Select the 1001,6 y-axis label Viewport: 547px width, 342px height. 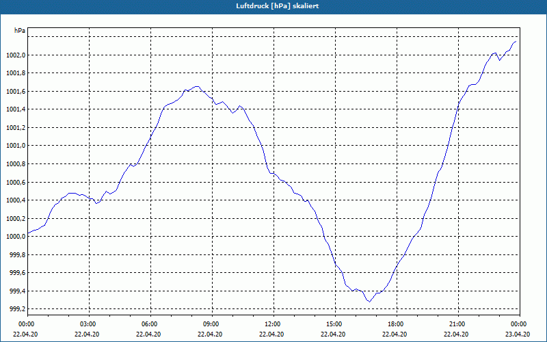point(16,92)
